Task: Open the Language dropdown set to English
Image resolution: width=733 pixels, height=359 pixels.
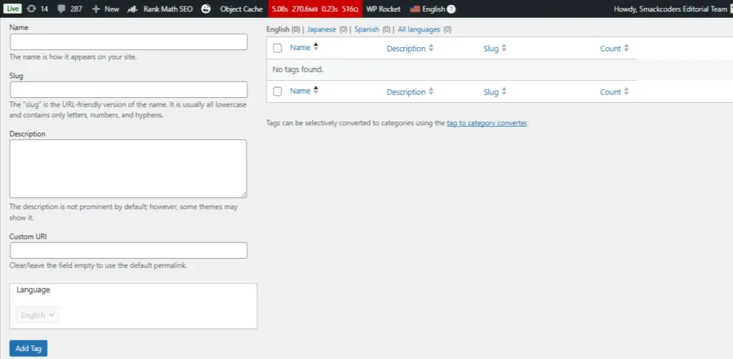Action: tap(37, 315)
